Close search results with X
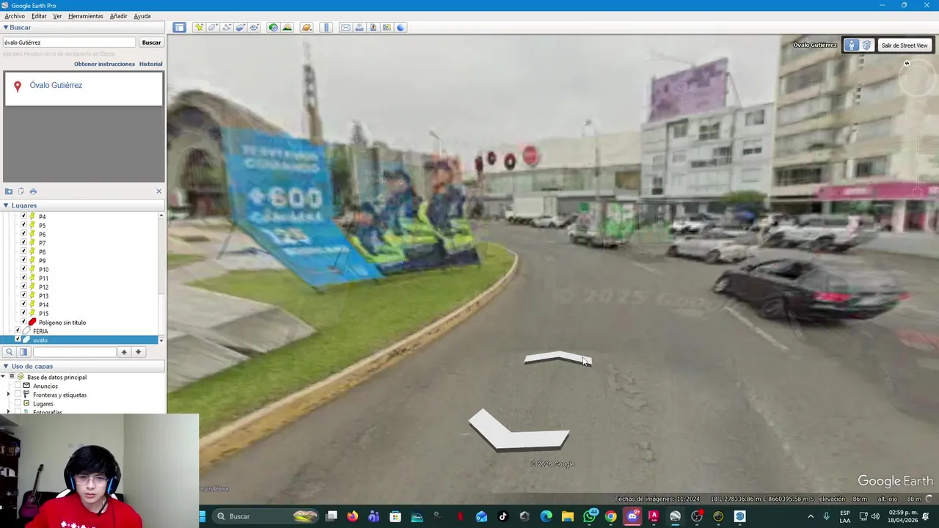This screenshot has height=528, width=939. click(158, 191)
